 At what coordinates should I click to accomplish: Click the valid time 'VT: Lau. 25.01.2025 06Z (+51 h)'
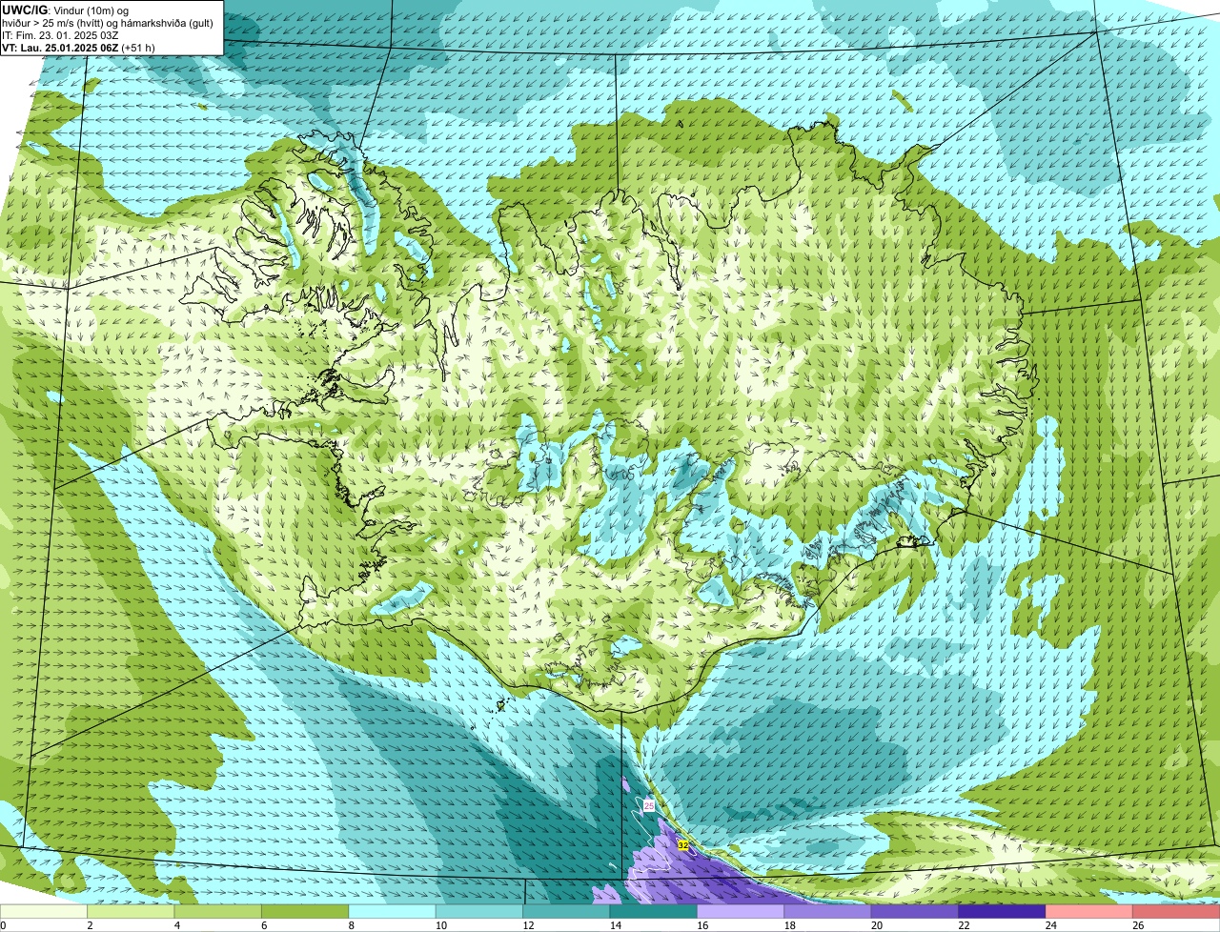point(78,48)
